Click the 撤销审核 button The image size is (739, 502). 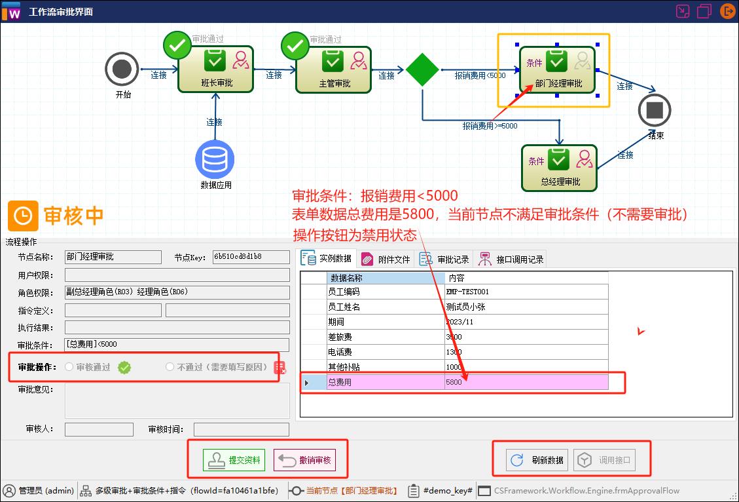click(x=304, y=459)
